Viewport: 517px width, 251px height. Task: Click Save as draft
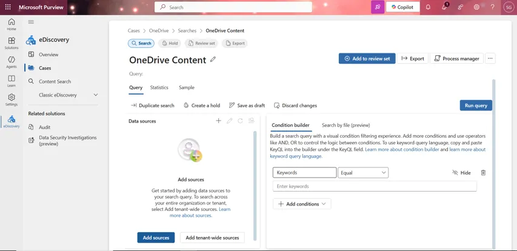pyautogui.click(x=247, y=105)
